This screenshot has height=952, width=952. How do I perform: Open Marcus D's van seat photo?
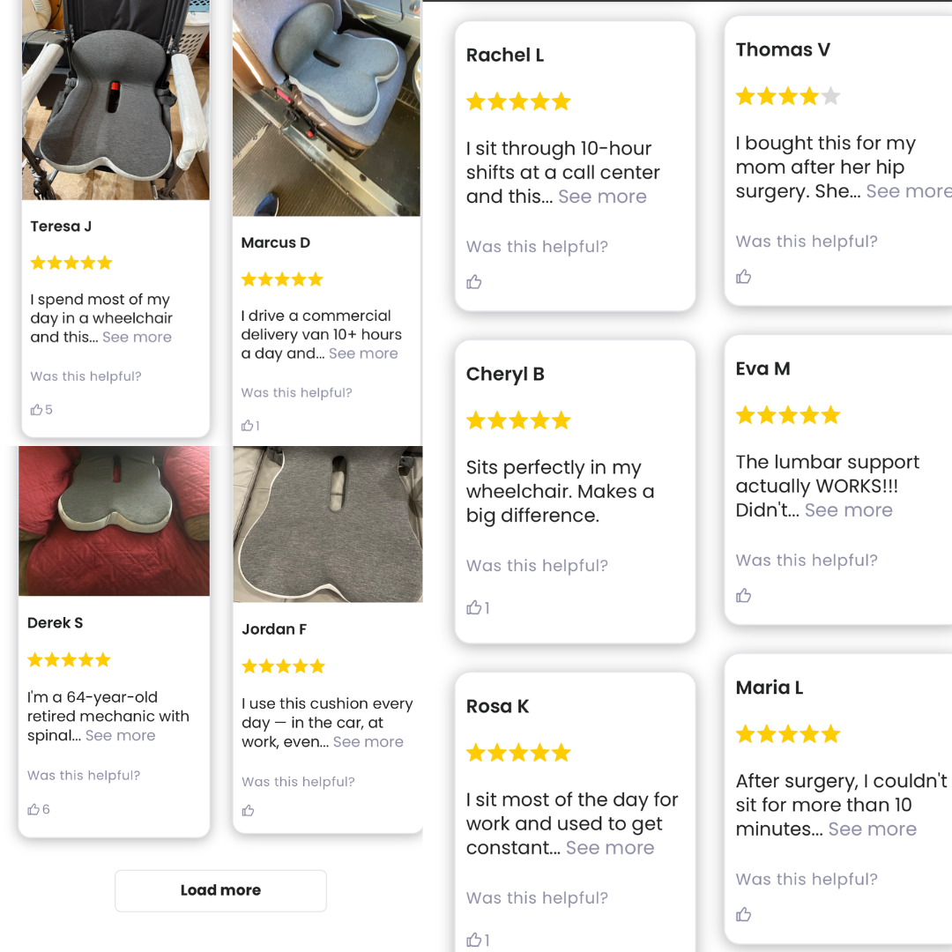(326, 108)
